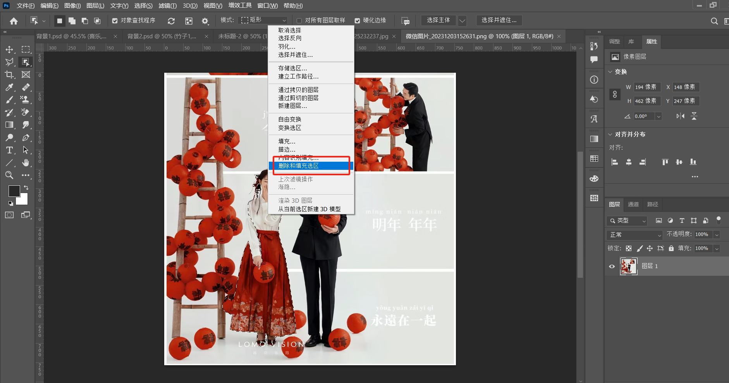Toggle the 硬化边缘 checkbox
729x383 pixels.
pos(357,21)
